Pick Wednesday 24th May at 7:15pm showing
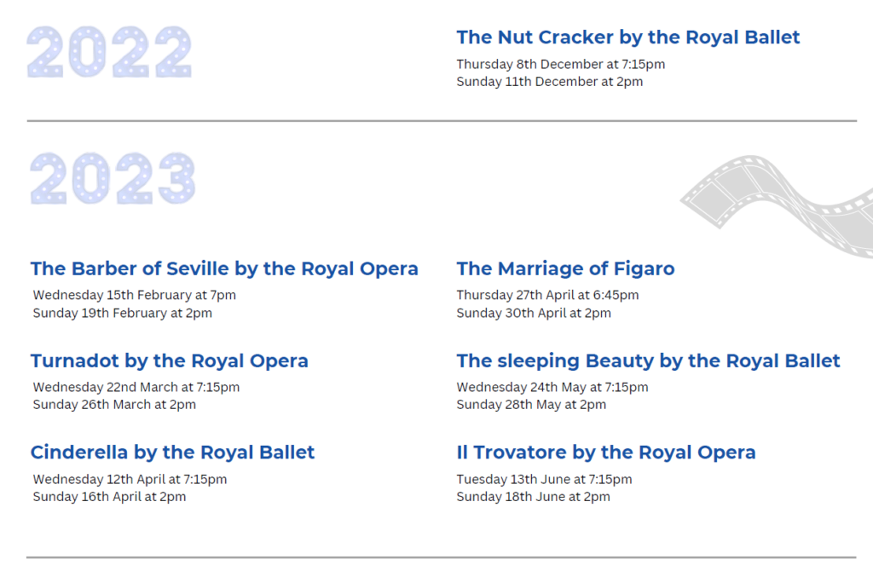This screenshot has width=873, height=571. 552,387
